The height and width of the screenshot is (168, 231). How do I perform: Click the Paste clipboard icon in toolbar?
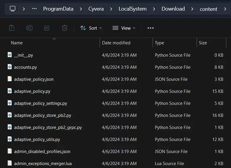pyautogui.click(x=12, y=28)
